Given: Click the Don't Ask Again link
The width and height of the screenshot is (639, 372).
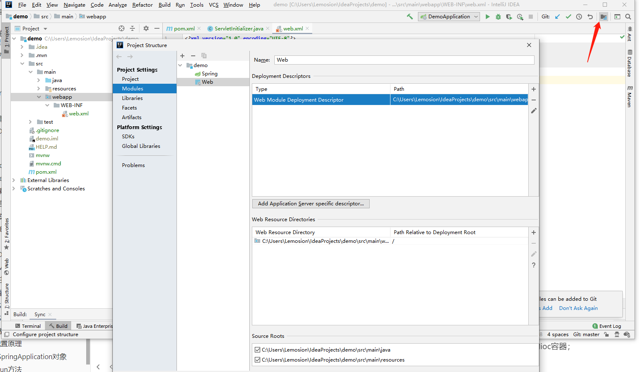Looking at the screenshot, I should (578, 308).
